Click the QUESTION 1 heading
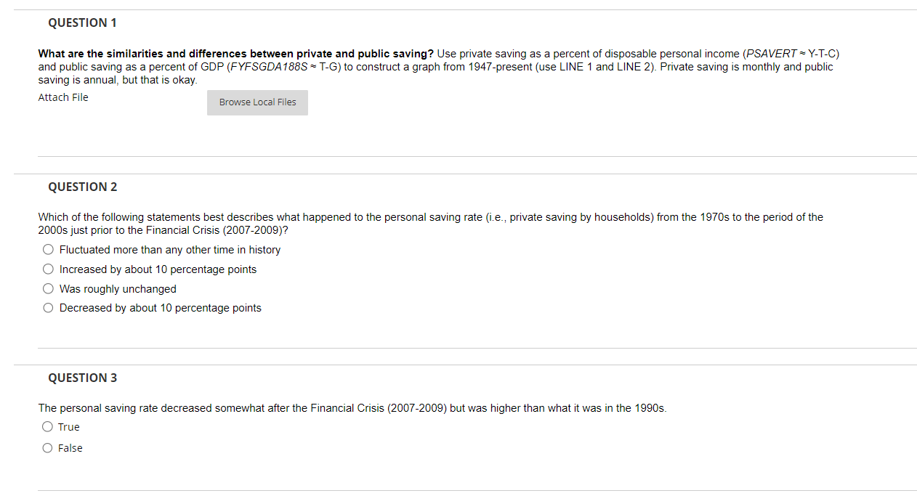The image size is (917, 496). (x=82, y=23)
